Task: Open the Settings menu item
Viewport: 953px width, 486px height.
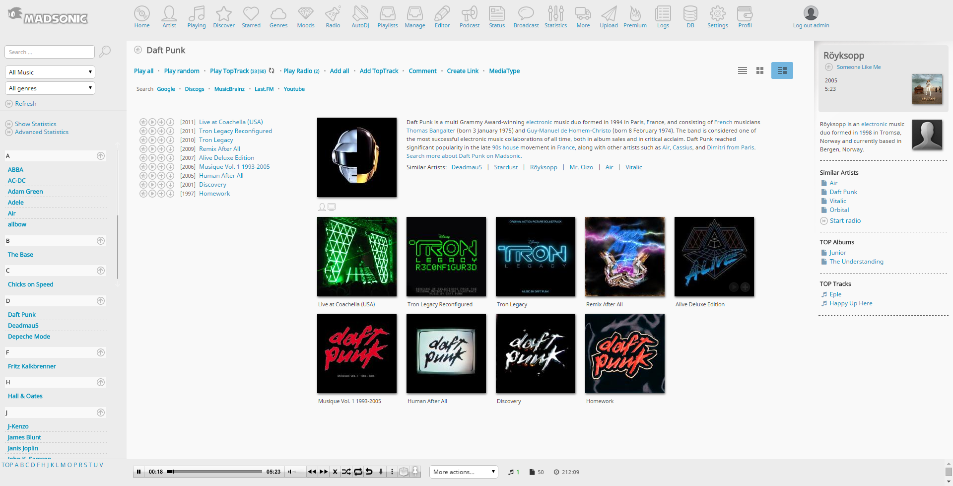Action: click(717, 17)
